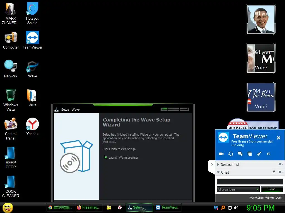
Task: Click the network tray icon
Action: point(230,208)
